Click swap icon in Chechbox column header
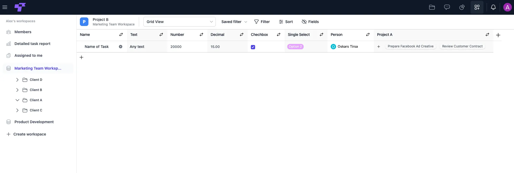The height and width of the screenshot is (173, 514). [279, 35]
